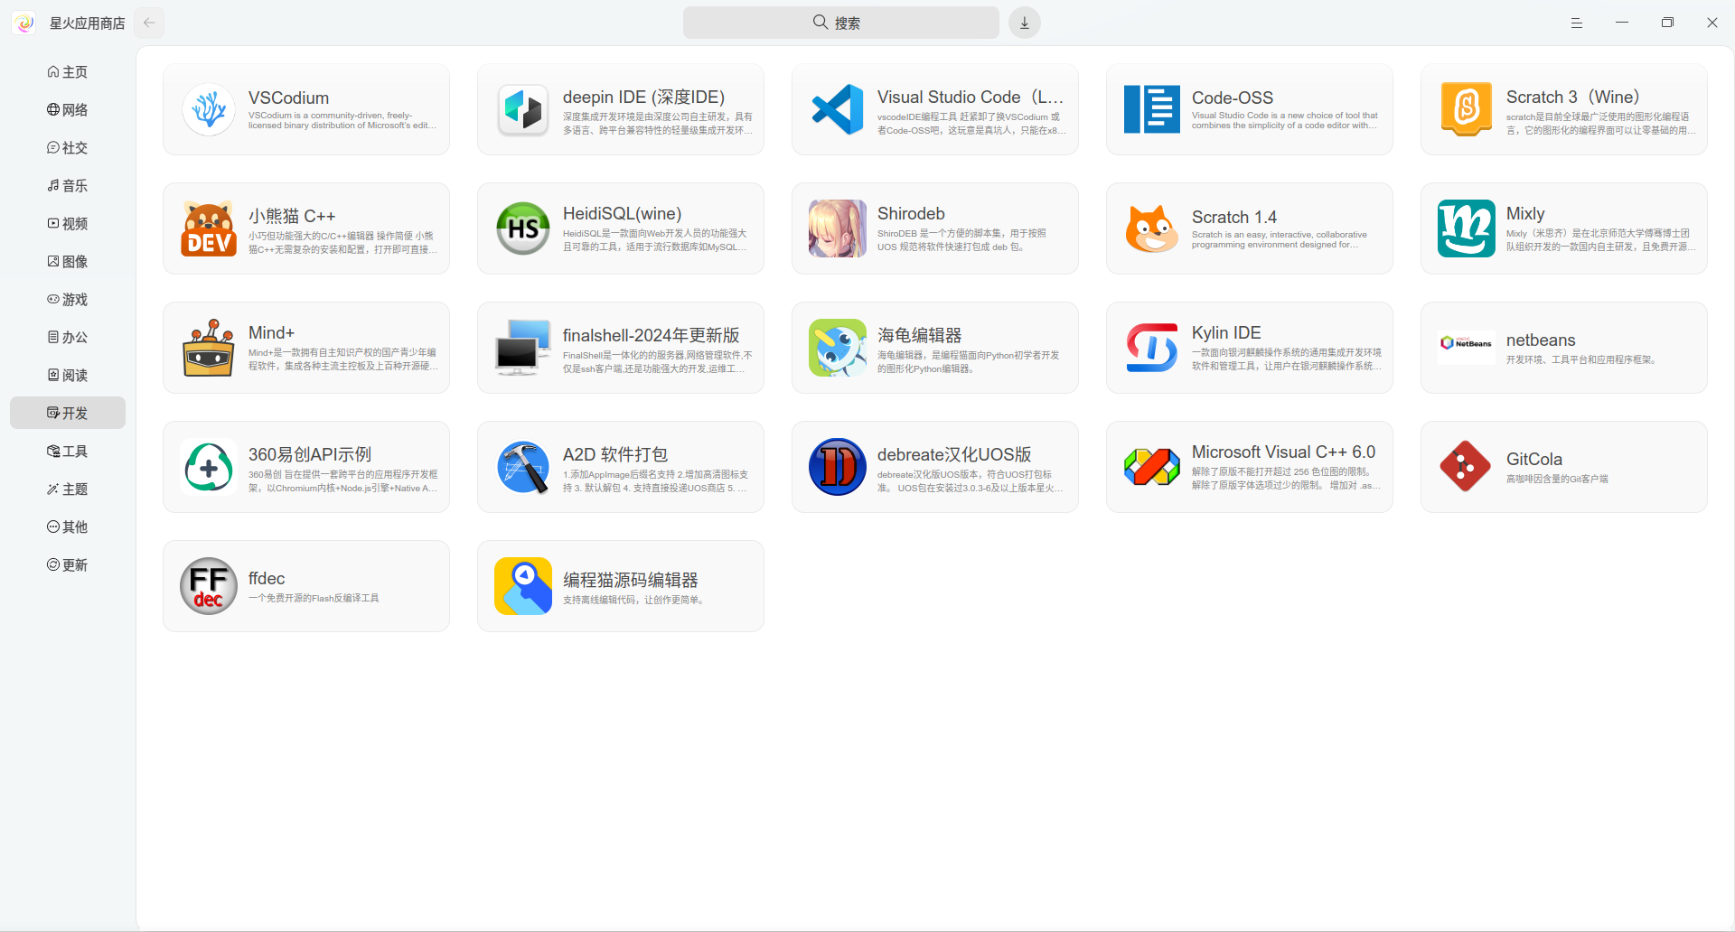The height and width of the screenshot is (932, 1735).
Task: Open the Mixly teal icon
Action: point(1467,228)
